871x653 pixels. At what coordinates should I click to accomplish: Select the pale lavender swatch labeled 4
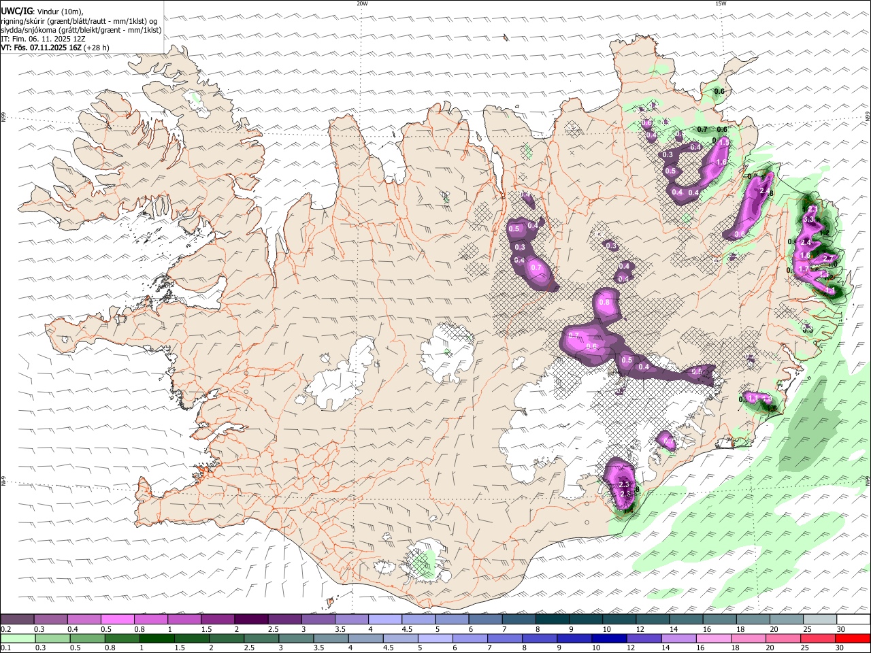[384, 619]
